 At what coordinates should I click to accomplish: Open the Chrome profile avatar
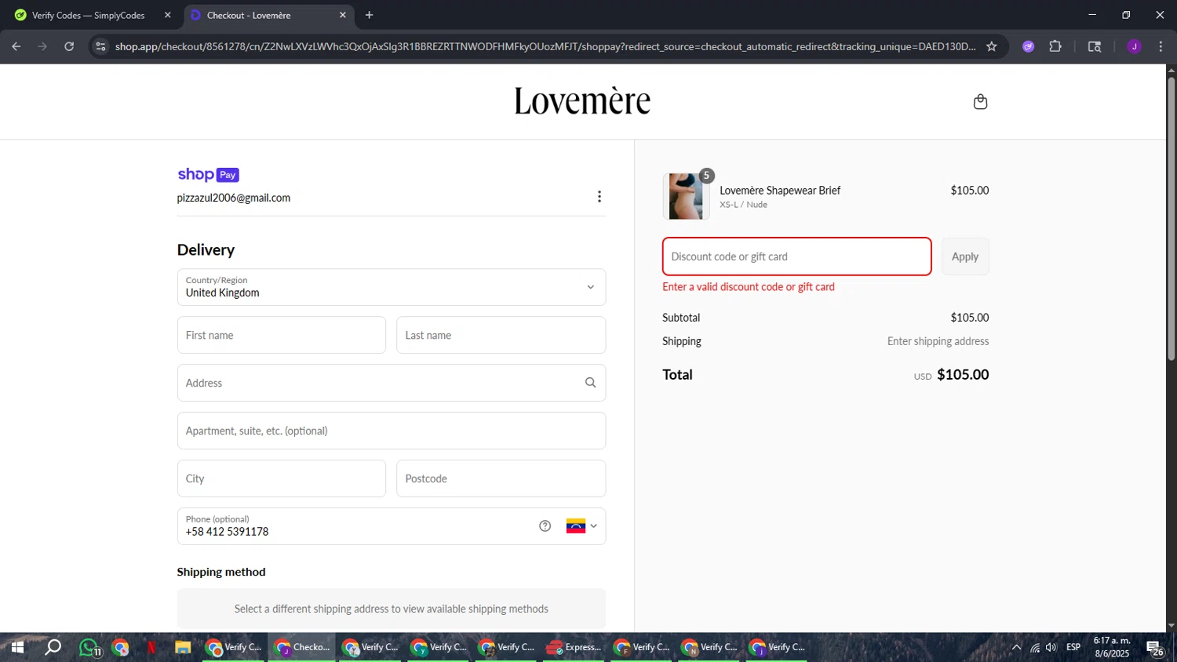pos(1134,46)
